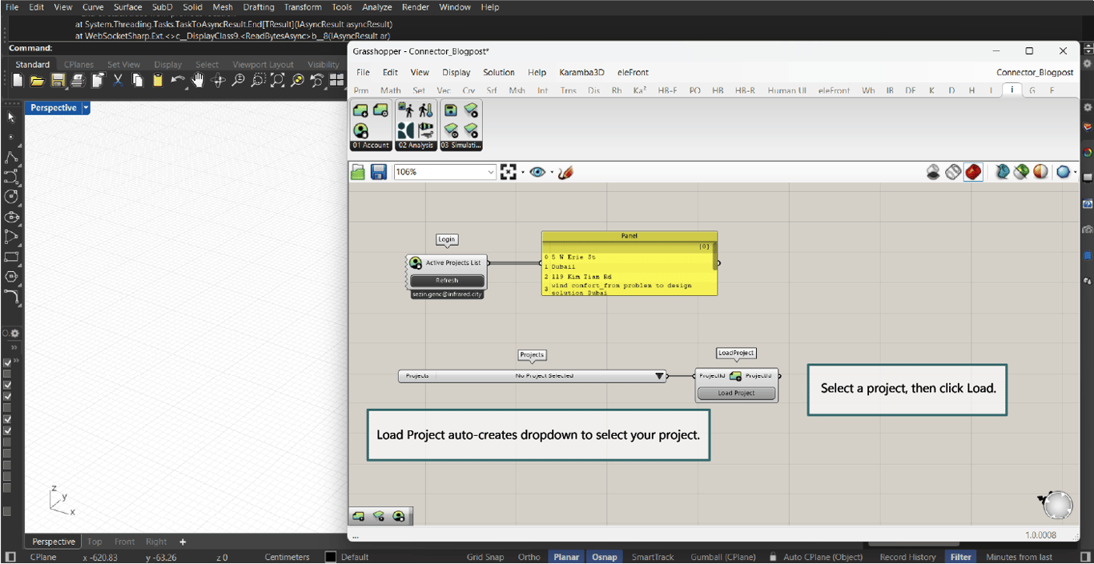Screen dimensions: 1094x564
Task: Click the Undo arrow in Rhino toolbar
Action: pos(176,80)
